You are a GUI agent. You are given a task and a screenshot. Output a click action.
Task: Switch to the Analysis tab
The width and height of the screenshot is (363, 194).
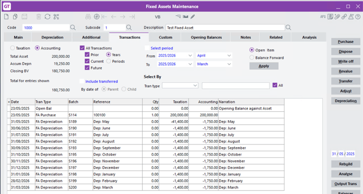coord(309,37)
